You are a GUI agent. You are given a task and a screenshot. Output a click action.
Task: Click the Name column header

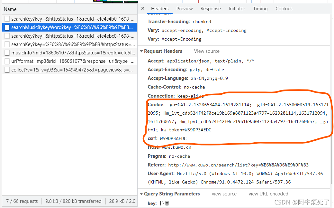tap(70, 9)
